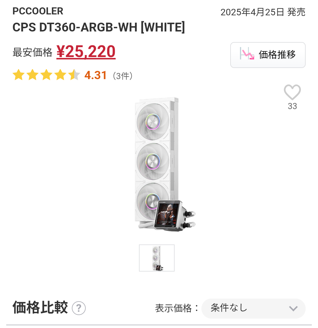
Task: Open the 価格比較 help question mark
Action: pos(79,308)
